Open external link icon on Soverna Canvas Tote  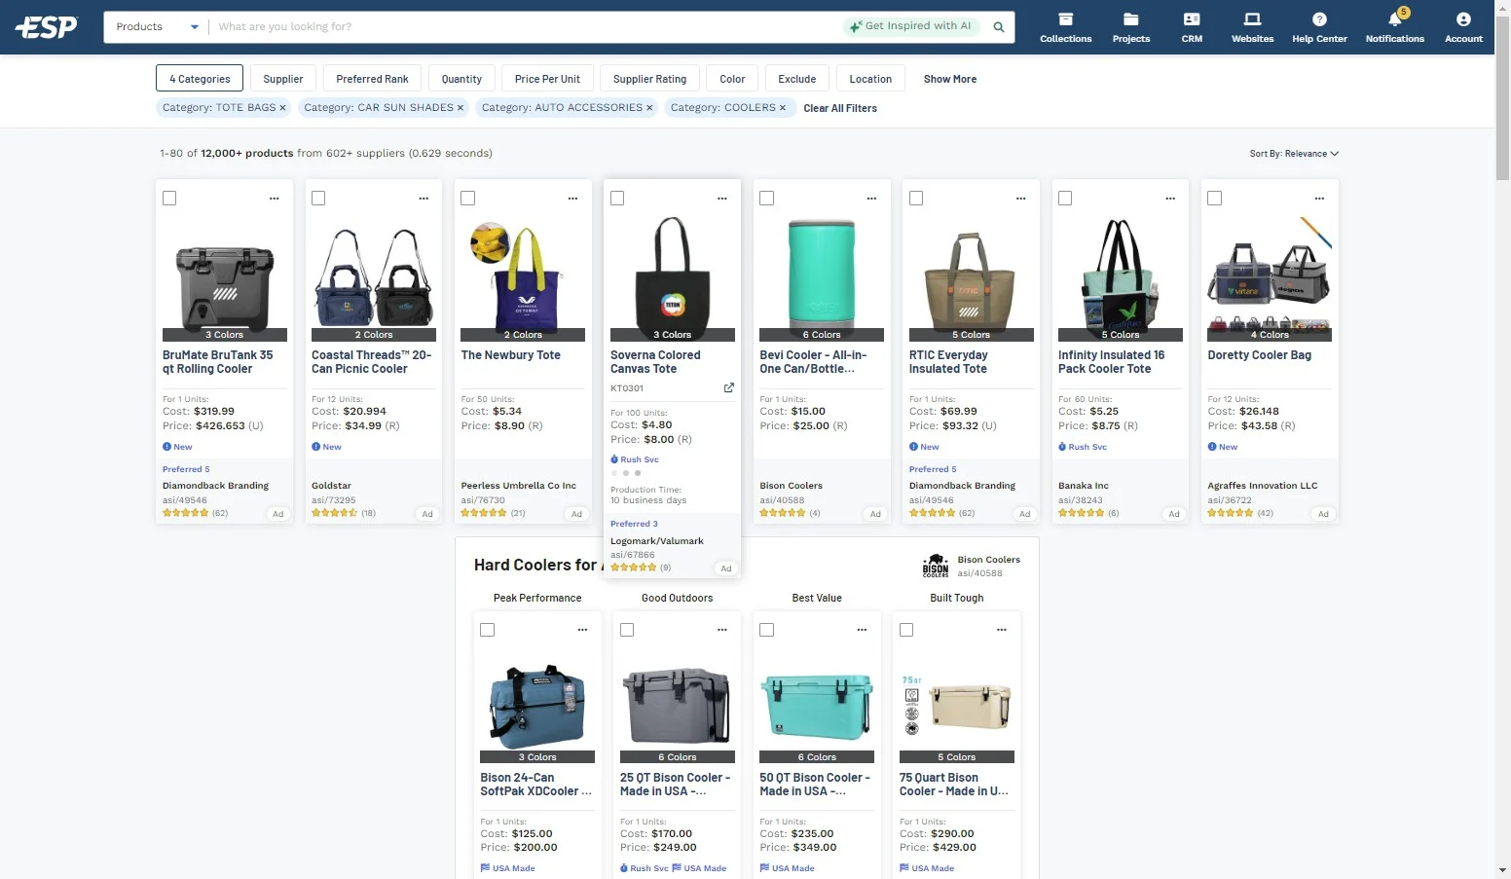coord(728,387)
